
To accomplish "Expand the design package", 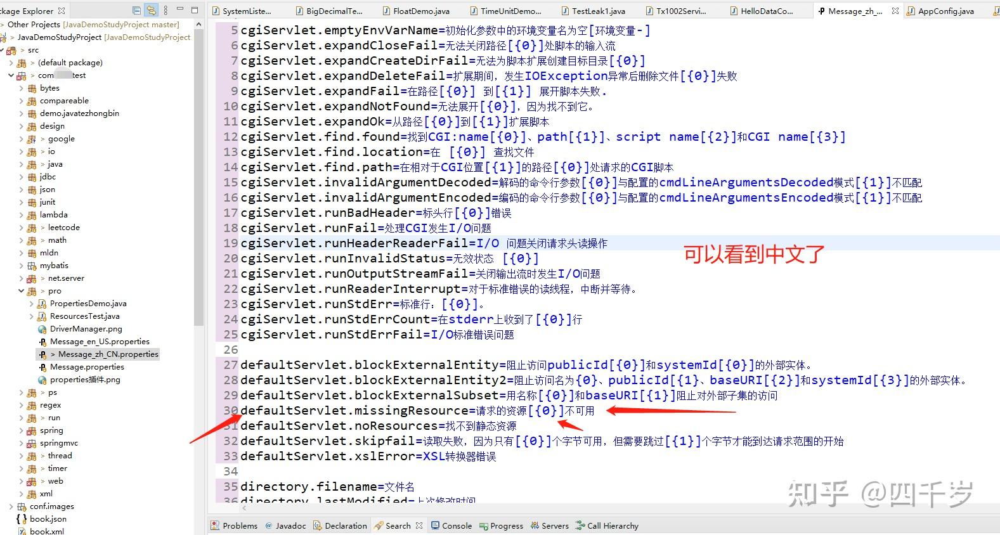I will click(x=22, y=126).
